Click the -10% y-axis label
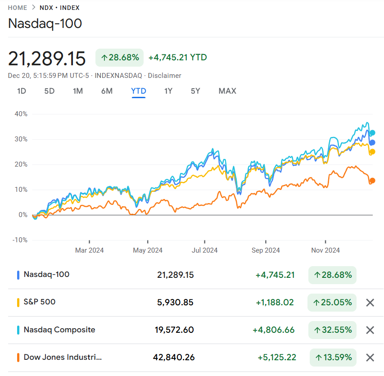Screen dimensions: 384x376 [20, 240]
